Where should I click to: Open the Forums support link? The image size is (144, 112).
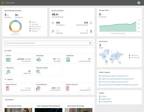point(104,96)
